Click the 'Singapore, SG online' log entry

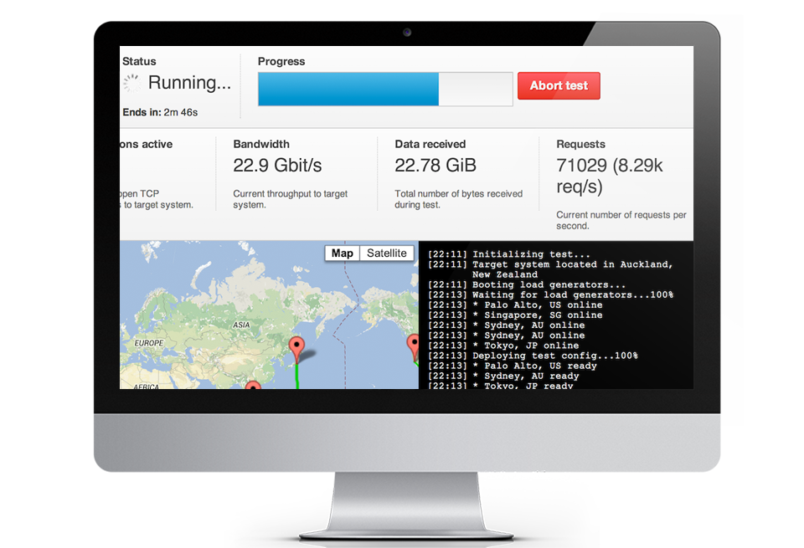tap(544, 315)
